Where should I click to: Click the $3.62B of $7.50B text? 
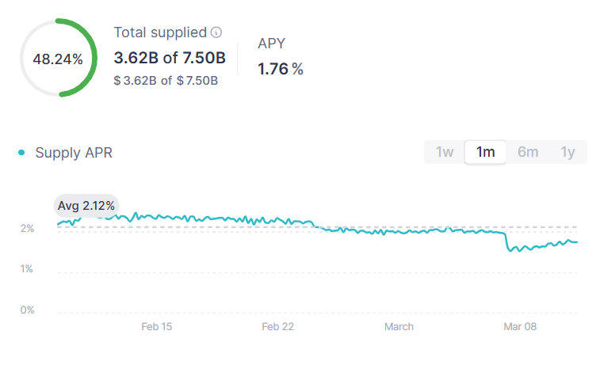pyautogui.click(x=166, y=80)
